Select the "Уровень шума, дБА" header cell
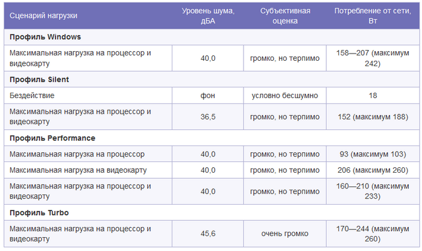 tap(208, 16)
